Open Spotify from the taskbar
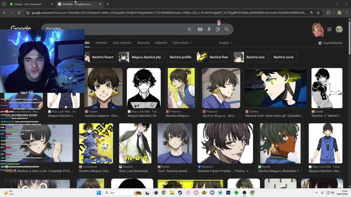The width and height of the screenshot is (351, 197). (x=236, y=193)
